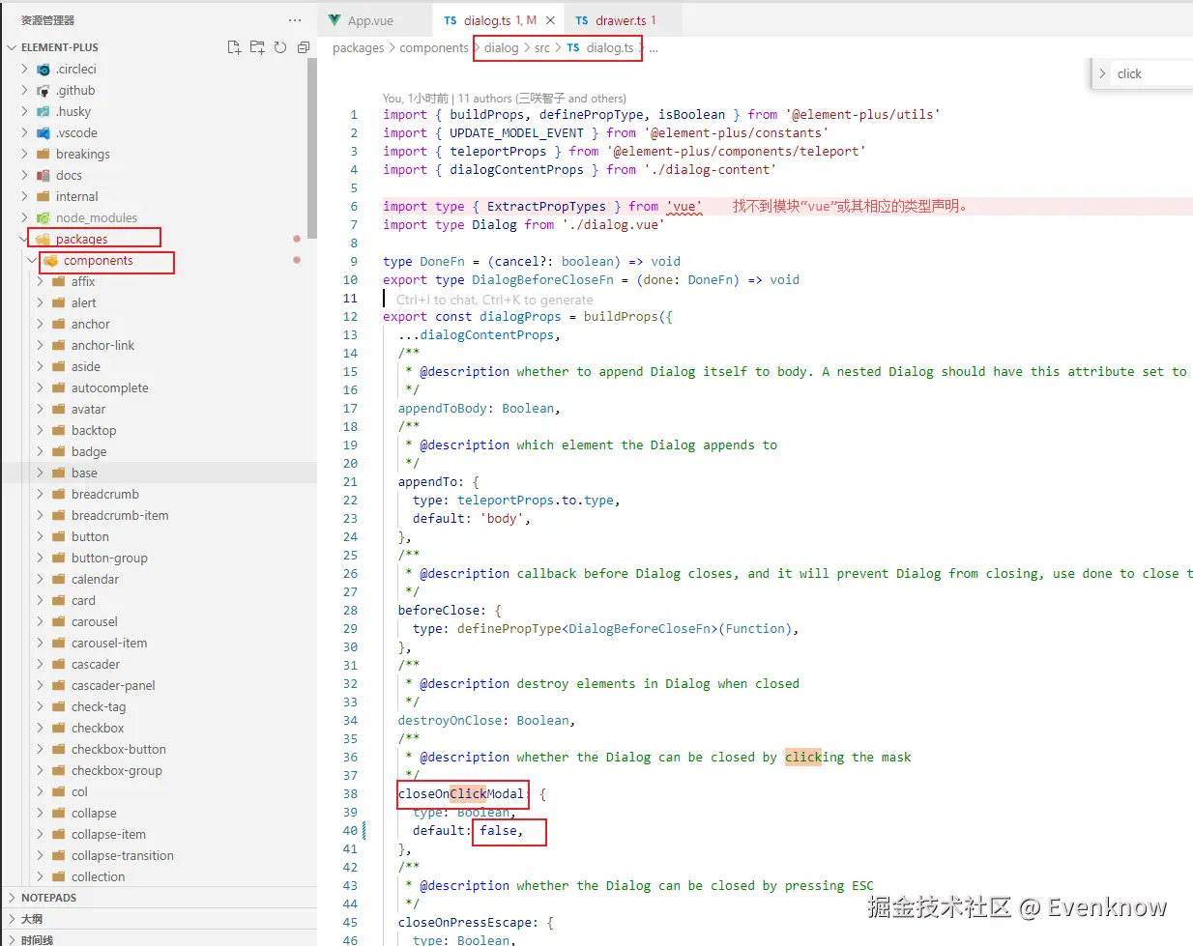Screen dimensions: 1193x946
Task: Expand the NOTEPADS section
Action: pyautogui.click(x=159, y=898)
